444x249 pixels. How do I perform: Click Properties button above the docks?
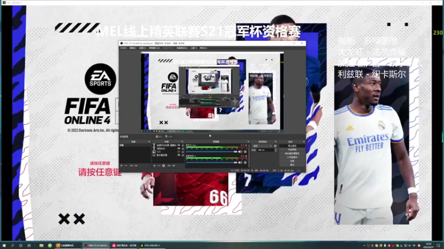point(159,137)
